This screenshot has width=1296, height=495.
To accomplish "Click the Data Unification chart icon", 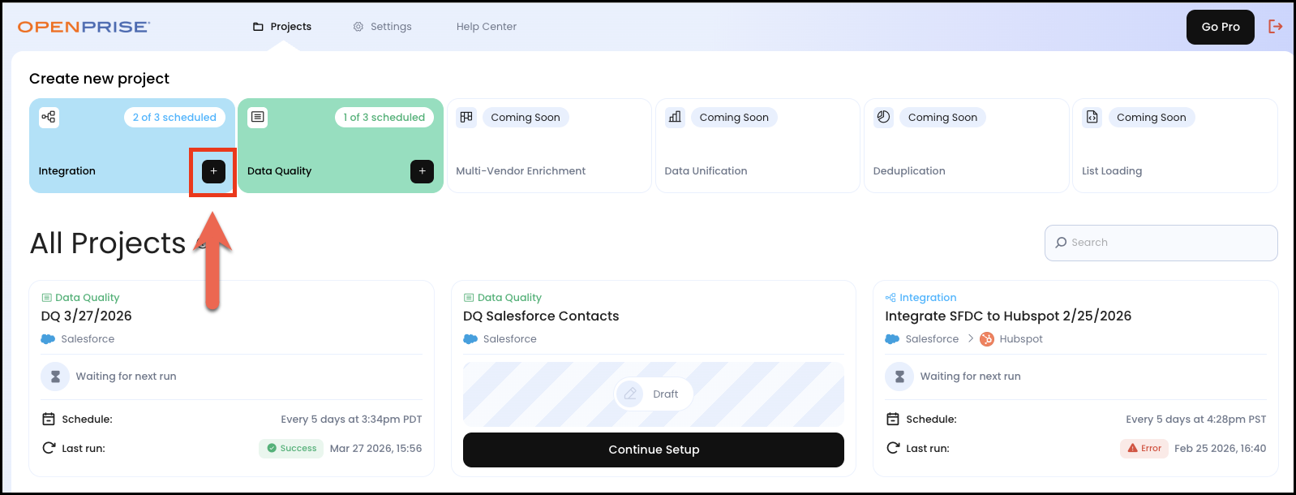I will pyautogui.click(x=675, y=117).
